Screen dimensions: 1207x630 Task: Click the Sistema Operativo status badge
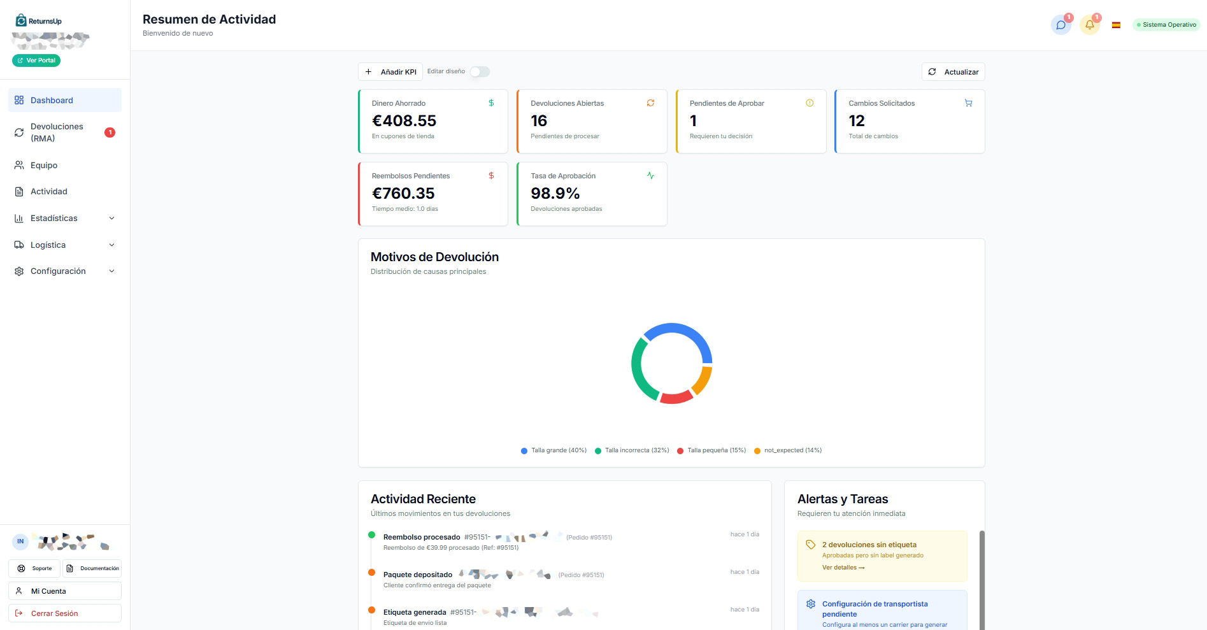(1166, 25)
